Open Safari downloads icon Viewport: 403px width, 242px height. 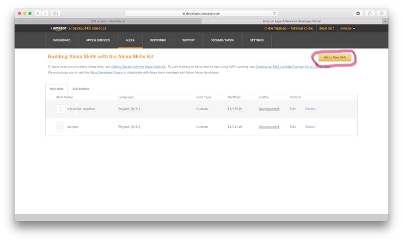358,14
